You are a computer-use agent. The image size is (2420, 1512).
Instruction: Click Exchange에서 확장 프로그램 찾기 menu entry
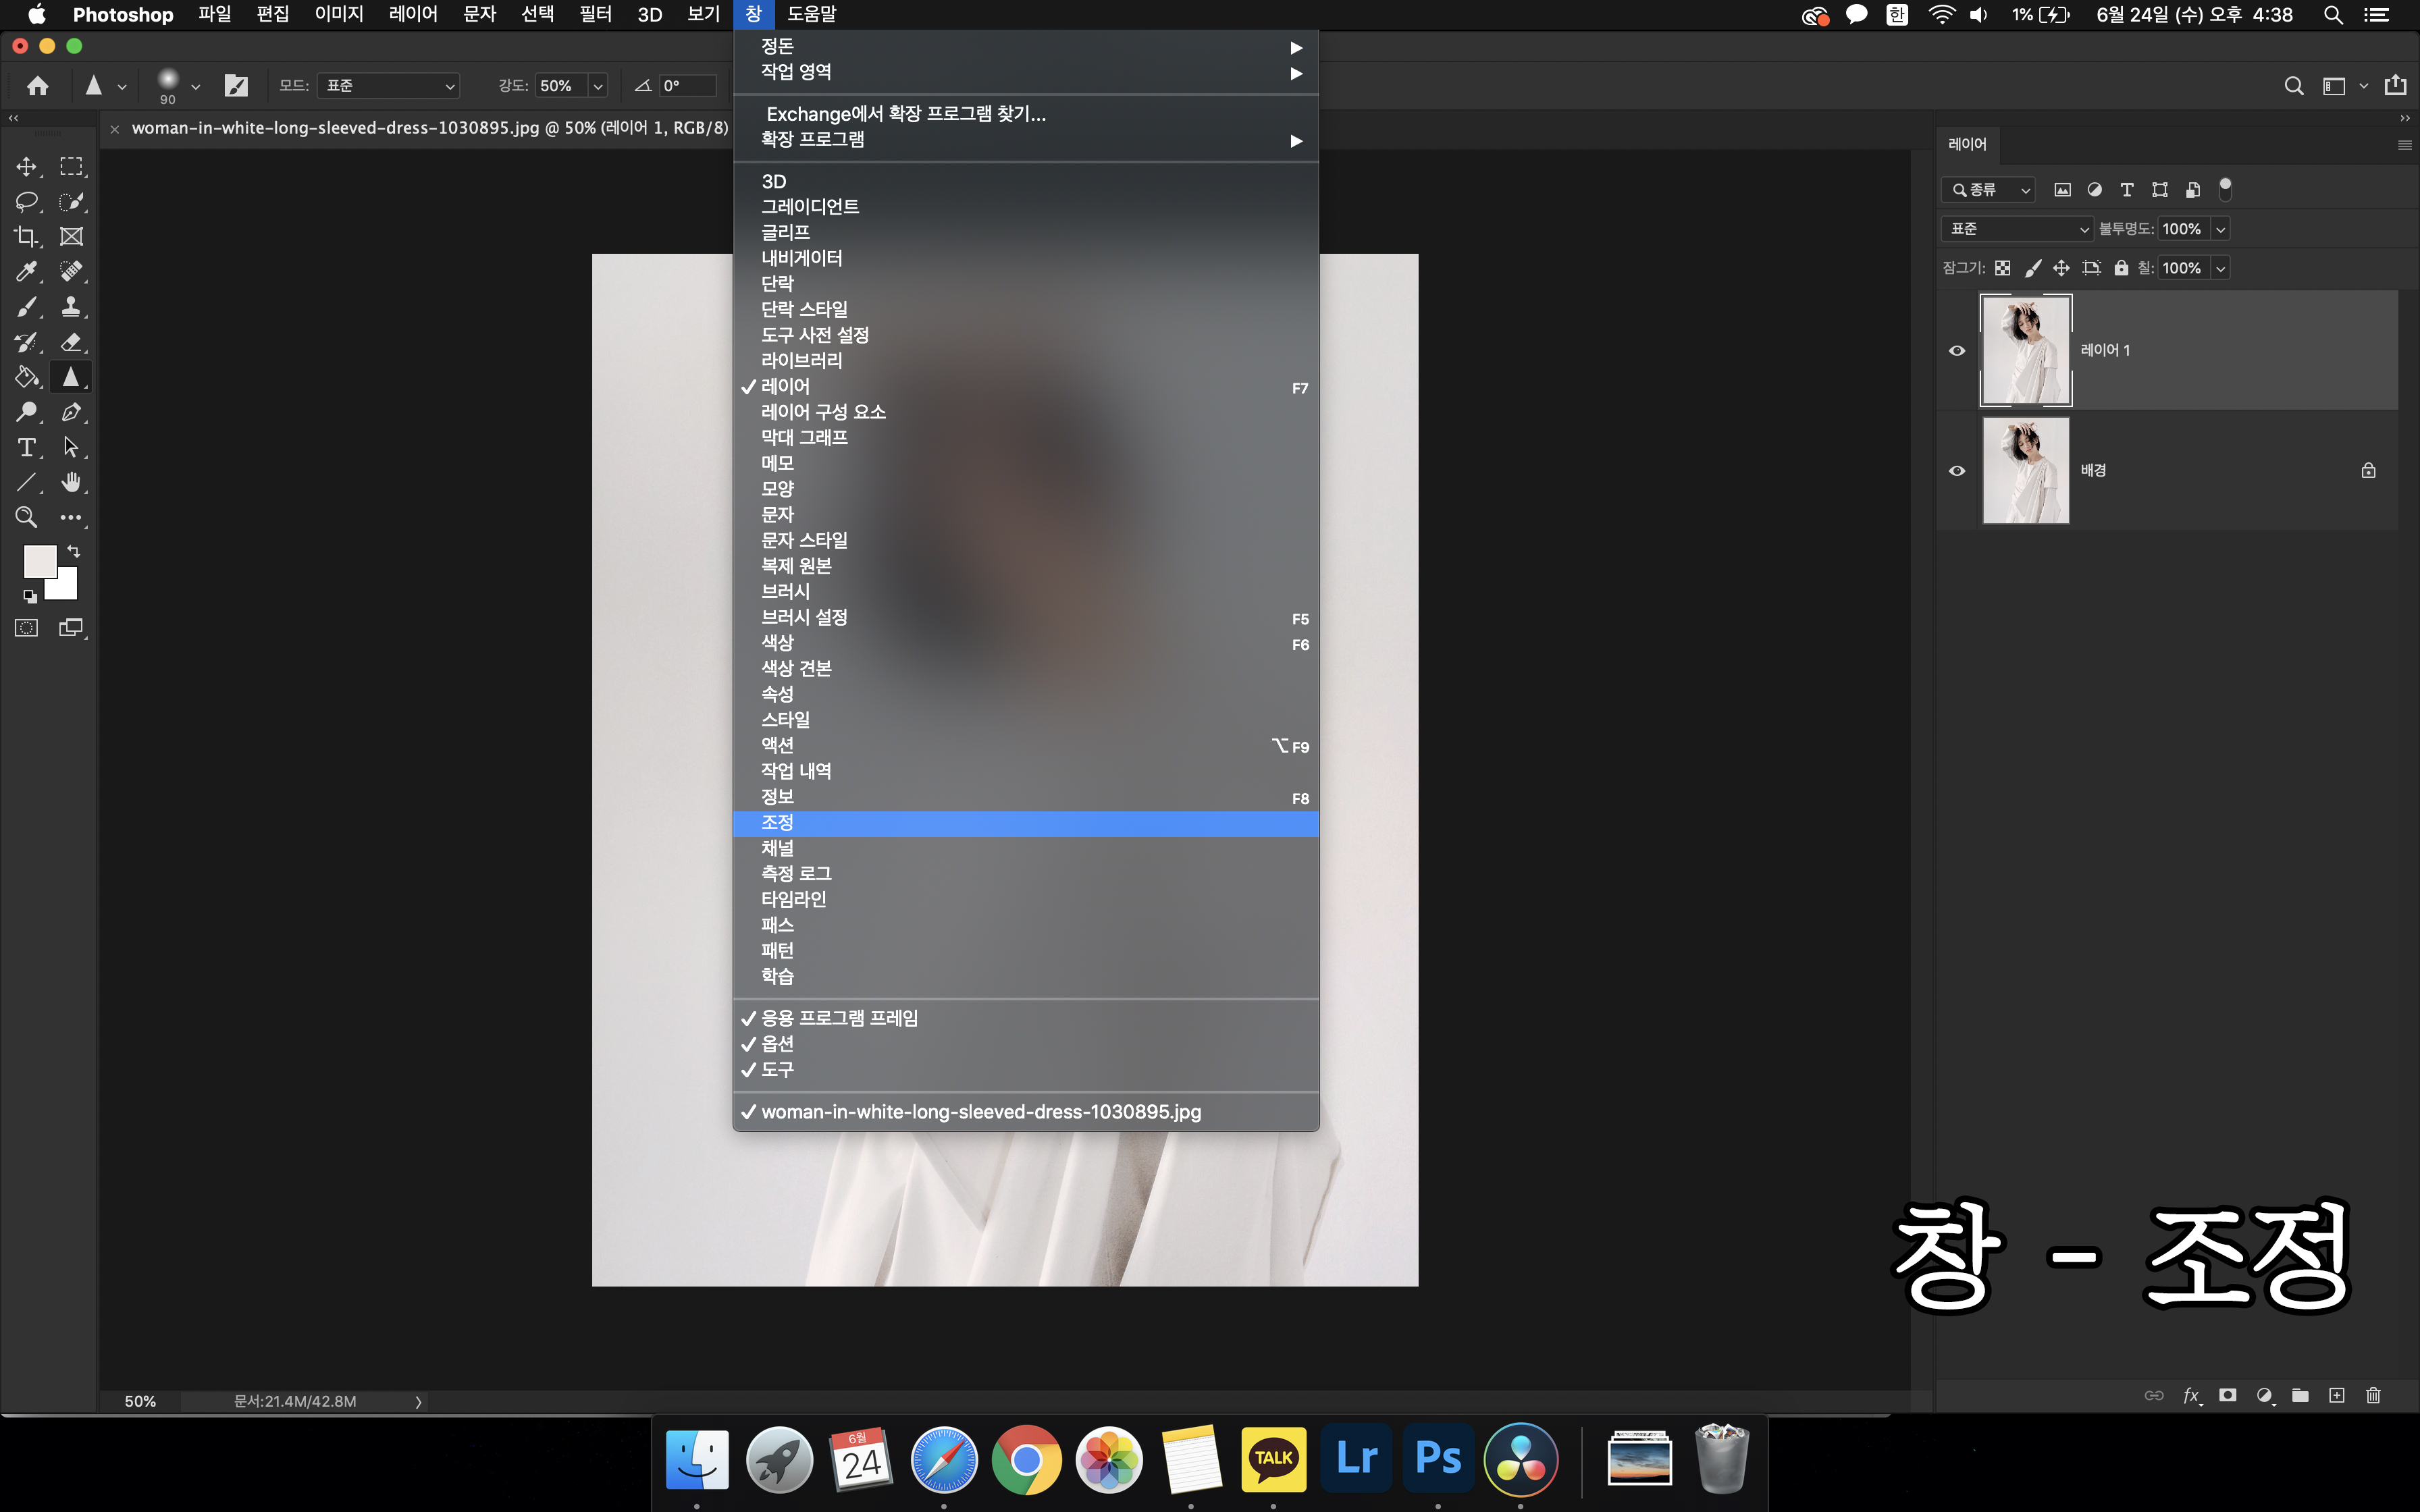(x=905, y=114)
